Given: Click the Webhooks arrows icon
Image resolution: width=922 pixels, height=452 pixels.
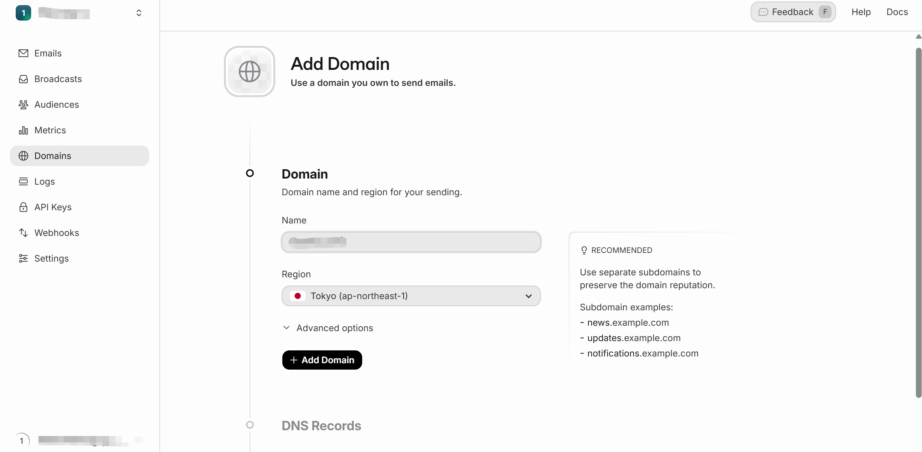Looking at the screenshot, I should (23, 233).
